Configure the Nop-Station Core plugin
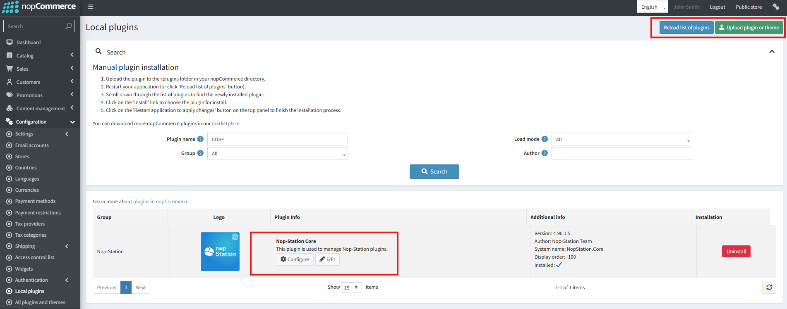 295,259
